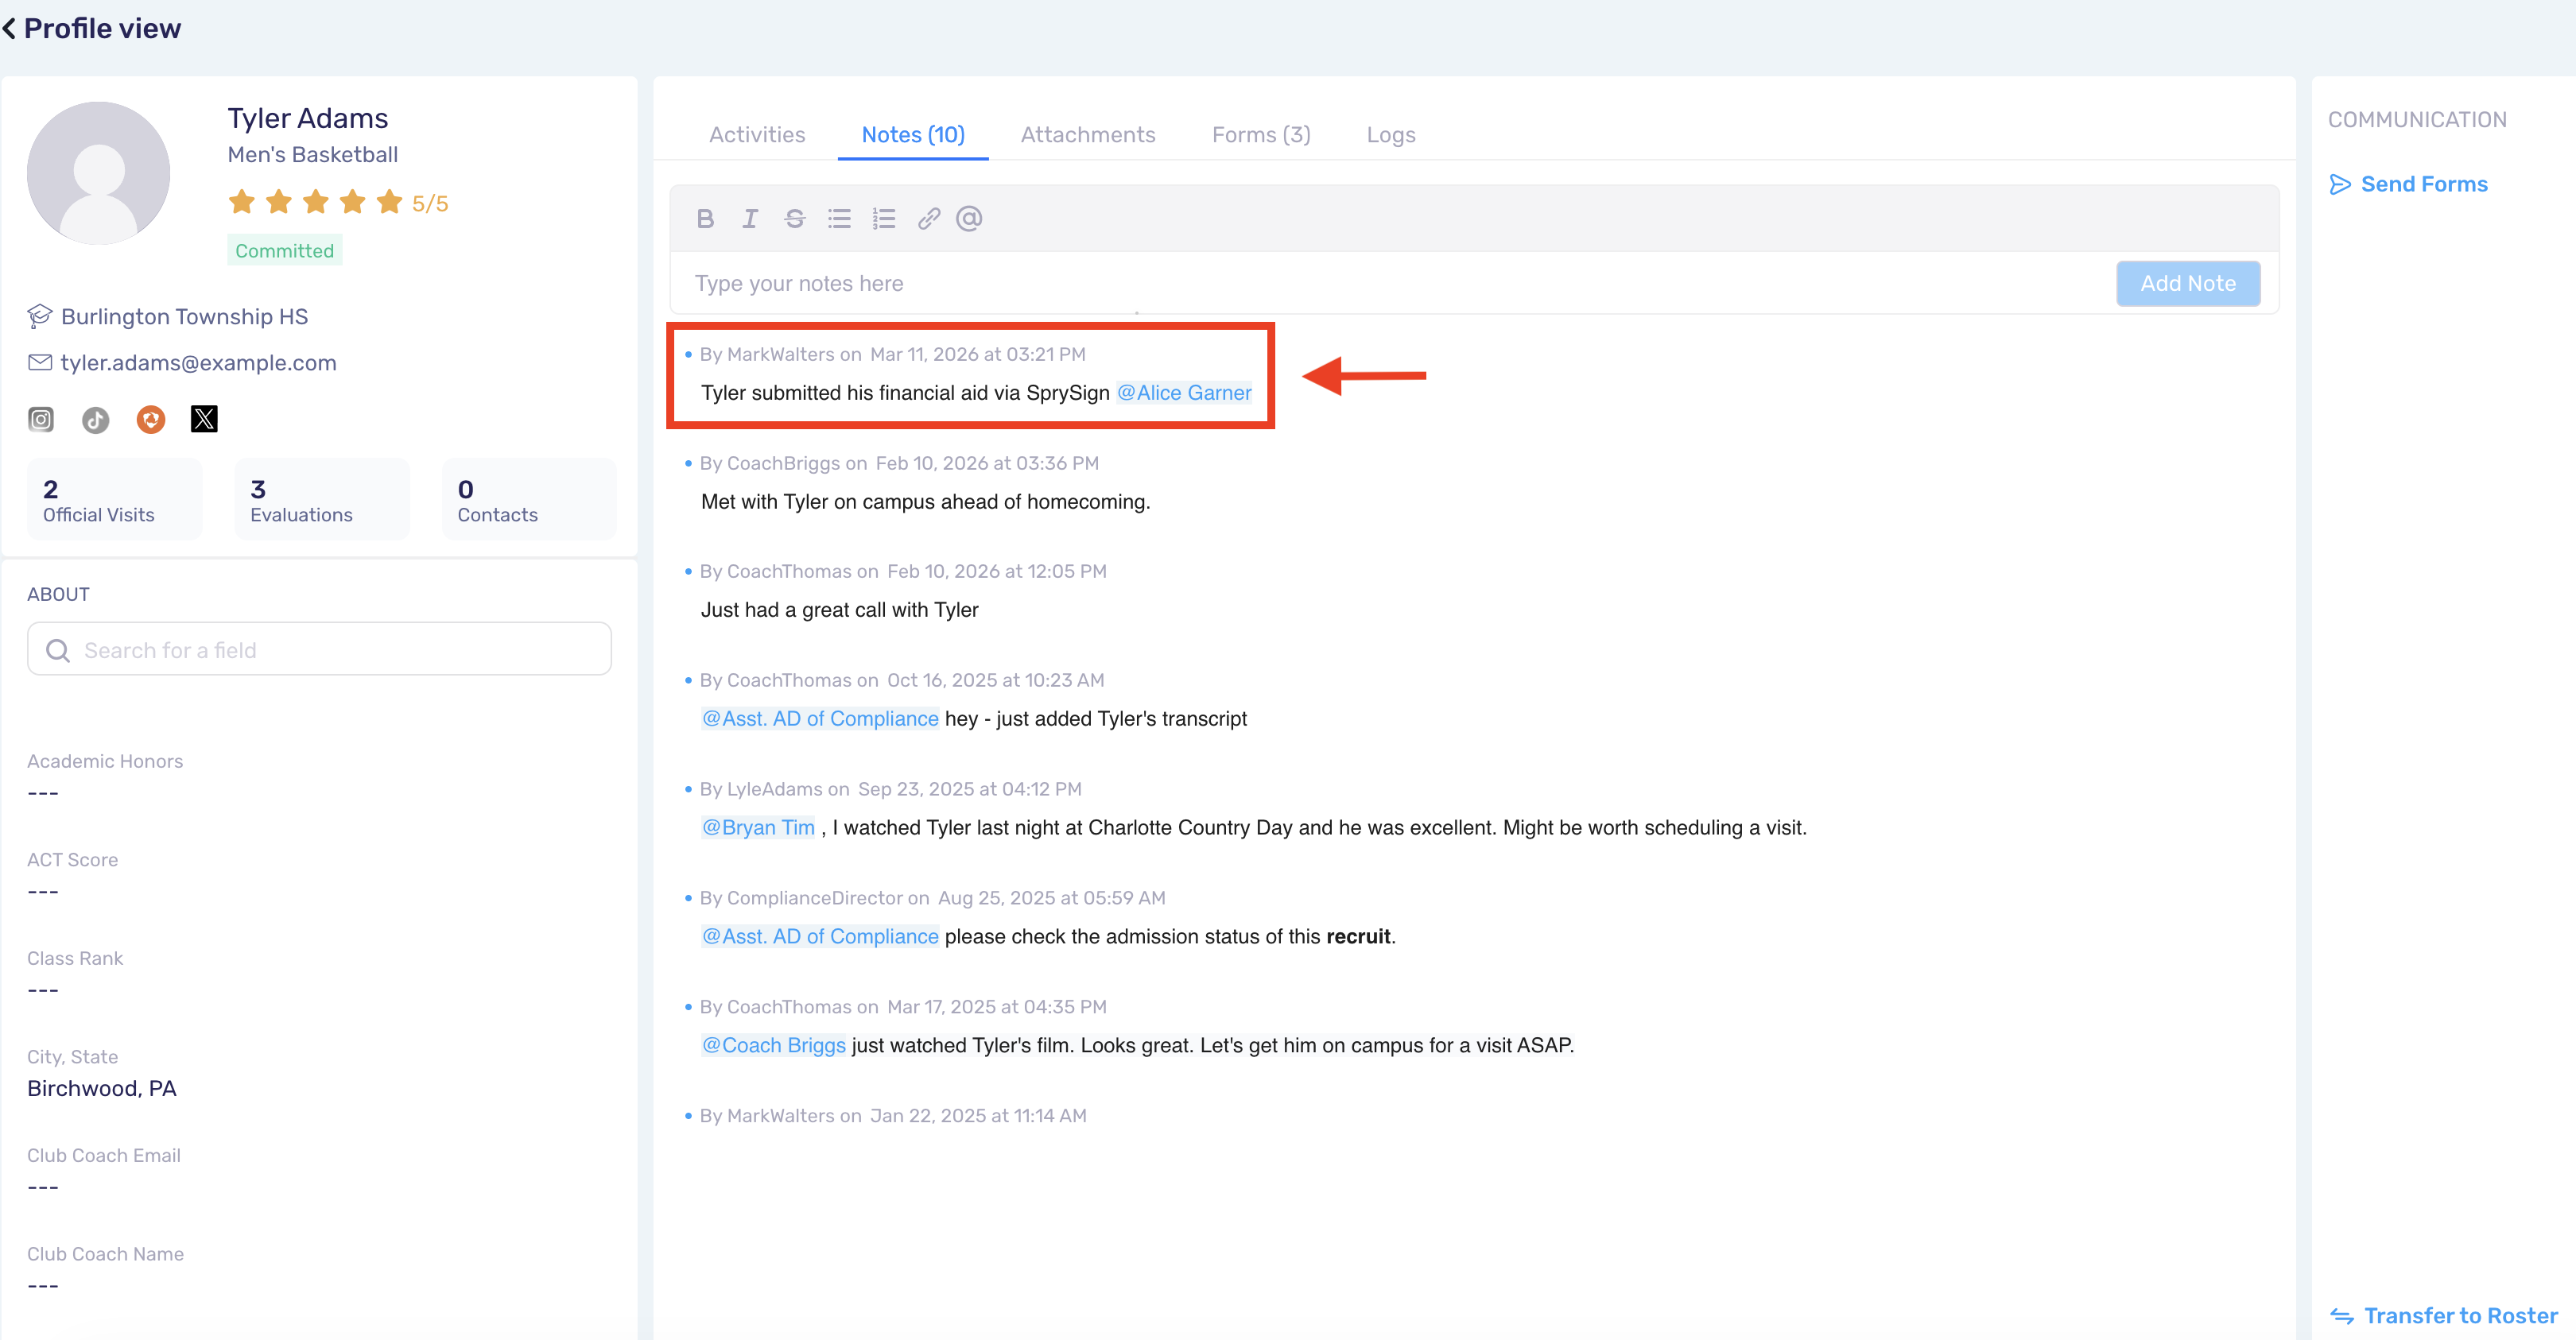Toggle italic formatting in notes editor
The image size is (2576, 1340).
click(750, 218)
